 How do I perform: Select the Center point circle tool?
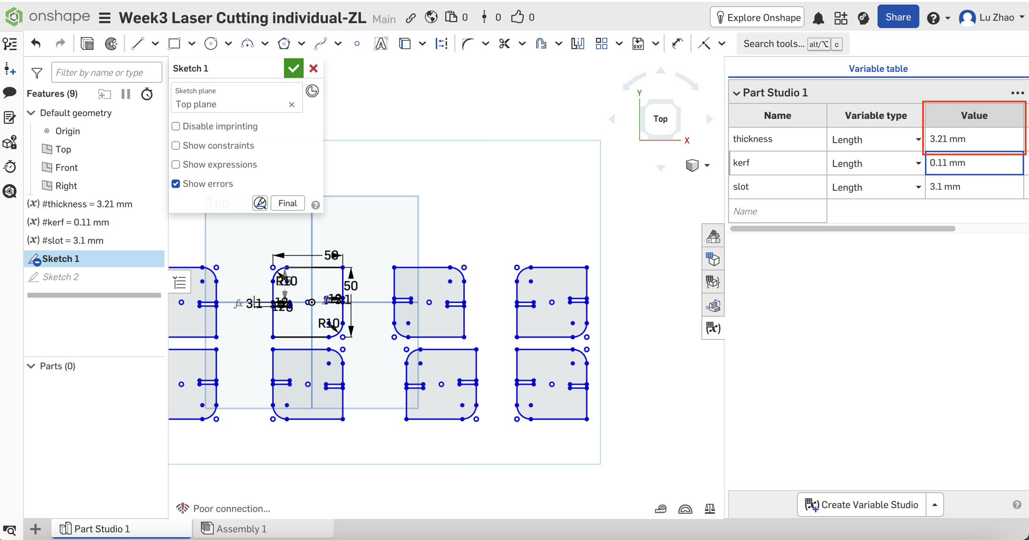pos(211,44)
